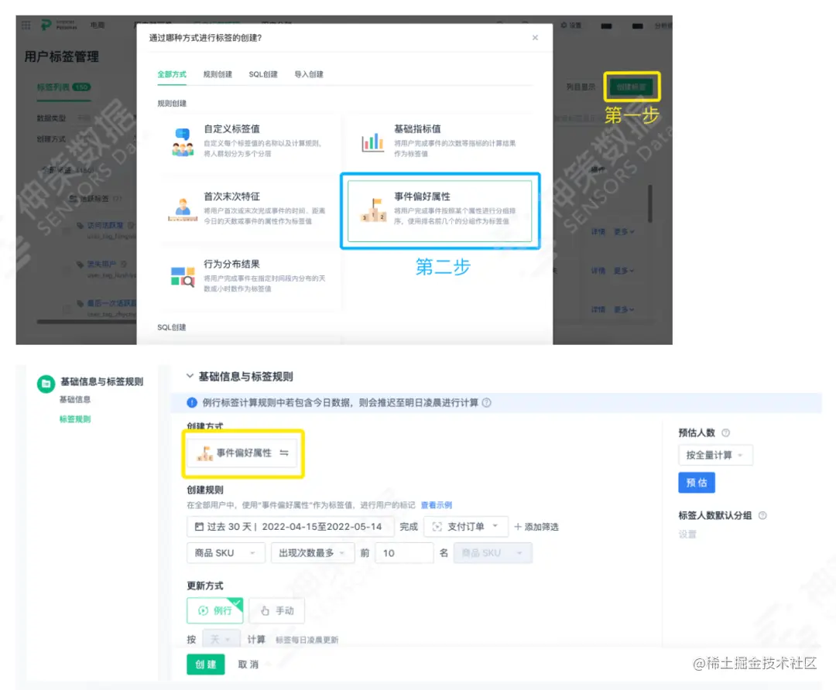This screenshot has width=836, height=690.
Task: Click the green 基础信息与标签规则 step icon
Action: coord(46,384)
